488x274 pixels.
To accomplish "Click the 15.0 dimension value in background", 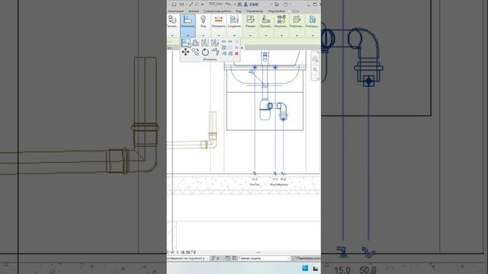I will 342,270.
